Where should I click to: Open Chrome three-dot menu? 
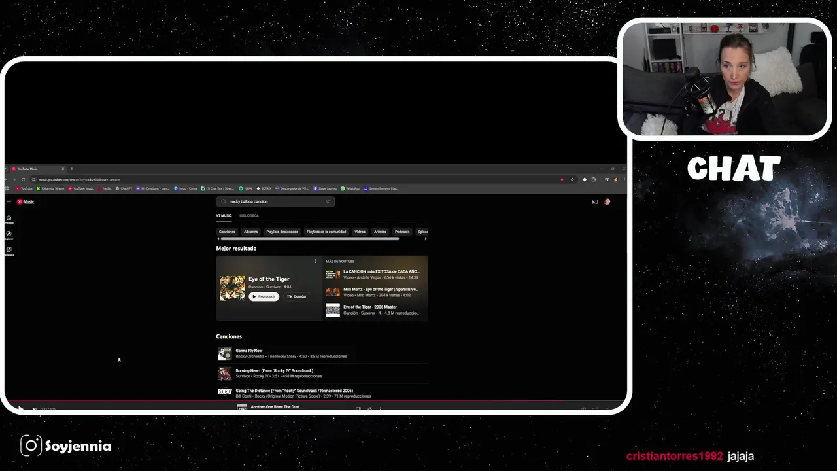(x=624, y=179)
